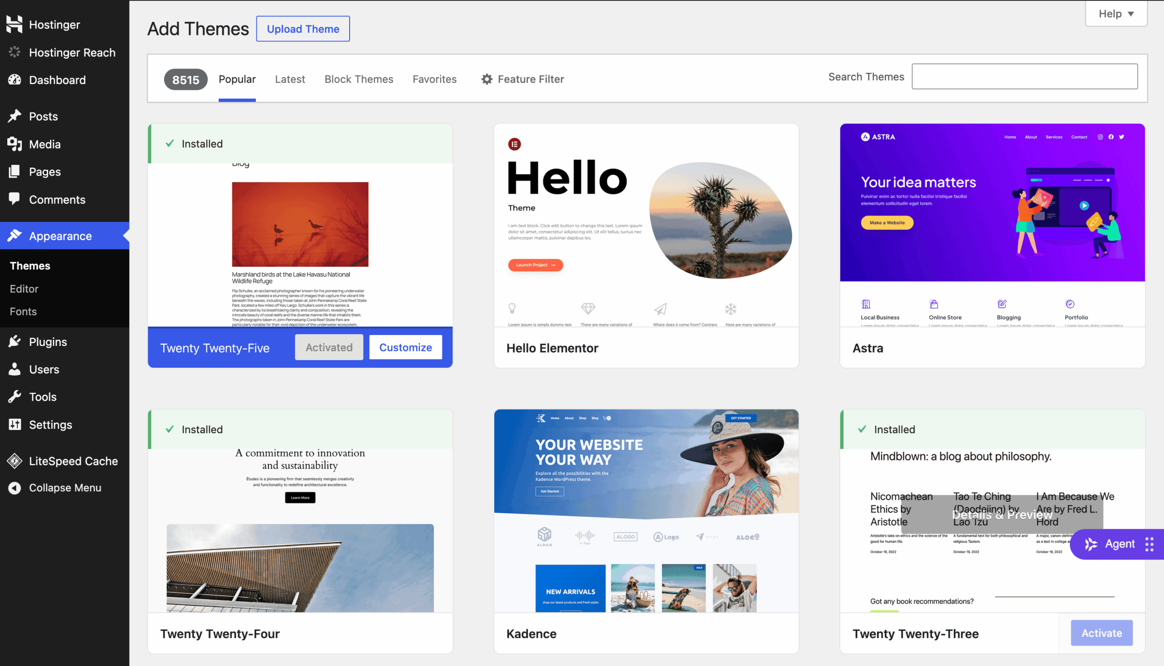Open the Themes submenu item
Image resolution: width=1164 pixels, height=666 pixels.
point(30,265)
